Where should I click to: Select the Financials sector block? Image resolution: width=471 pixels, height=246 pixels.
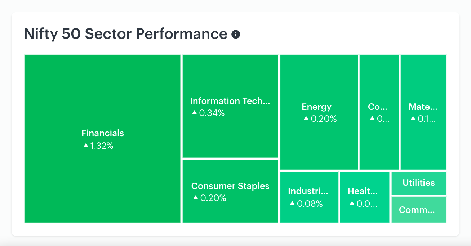[x=103, y=139]
